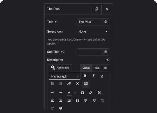Enable distraction-free fullscreen mode icon
Viewport: 157px width, 113px height.
77,84
